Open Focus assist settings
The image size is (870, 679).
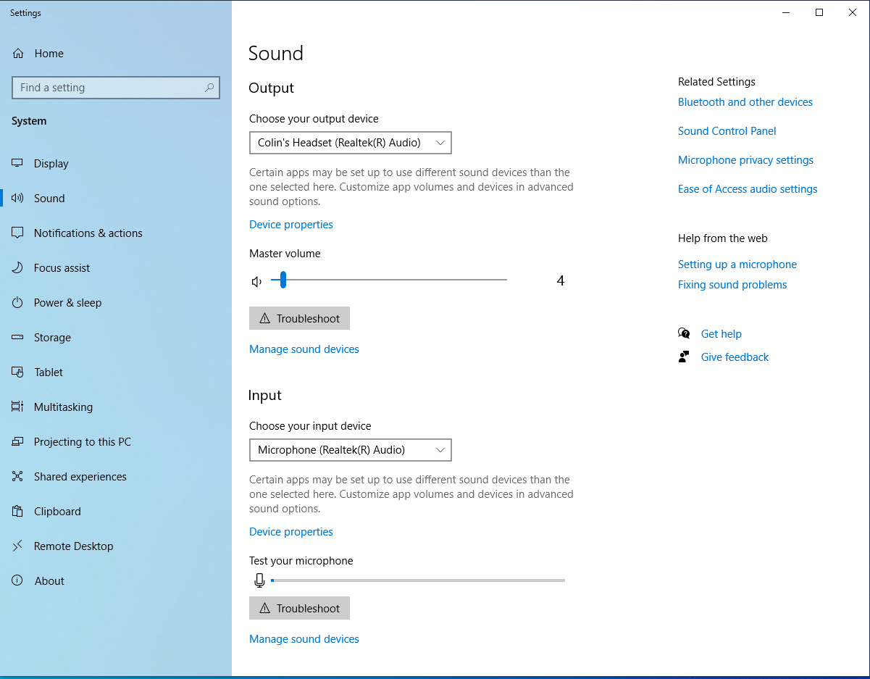tap(116, 268)
